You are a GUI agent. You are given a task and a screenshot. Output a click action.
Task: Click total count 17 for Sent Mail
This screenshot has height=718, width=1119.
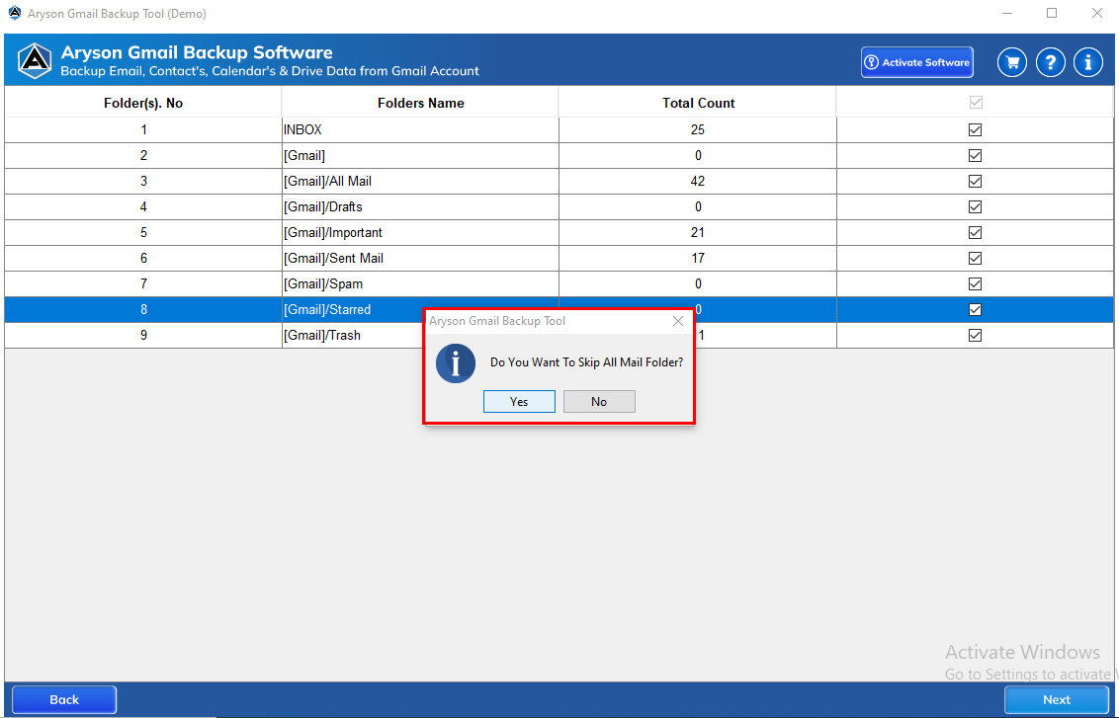698,258
